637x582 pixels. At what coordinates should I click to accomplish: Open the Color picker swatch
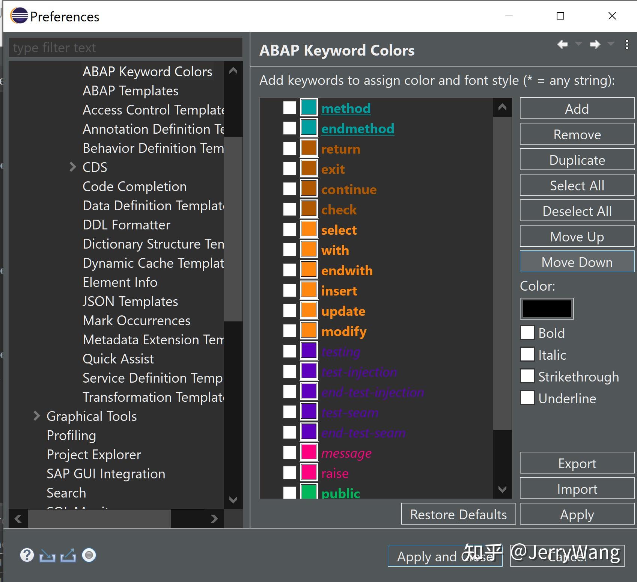(x=546, y=308)
